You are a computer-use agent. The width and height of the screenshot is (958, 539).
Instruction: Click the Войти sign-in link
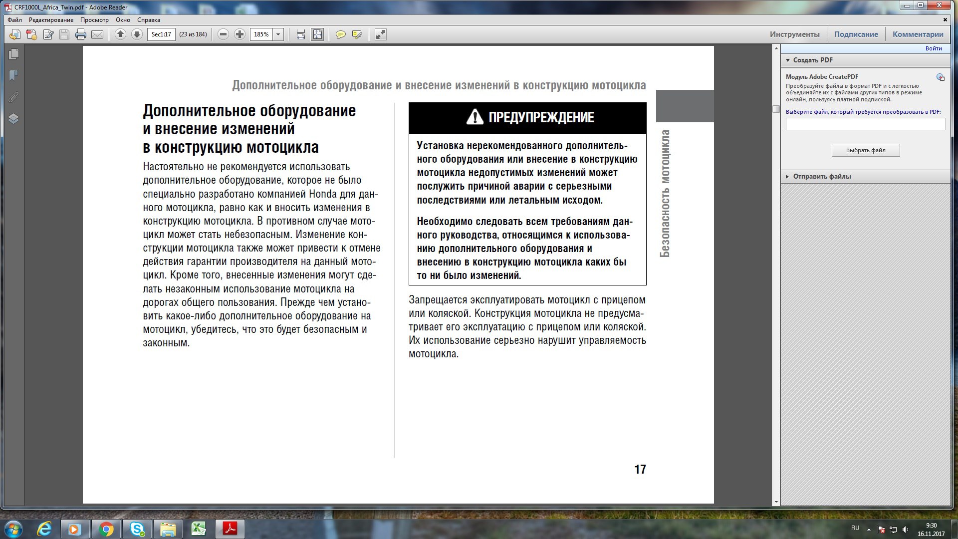(934, 48)
